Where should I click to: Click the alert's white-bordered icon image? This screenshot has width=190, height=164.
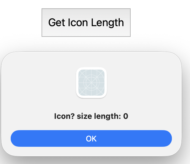point(91,83)
